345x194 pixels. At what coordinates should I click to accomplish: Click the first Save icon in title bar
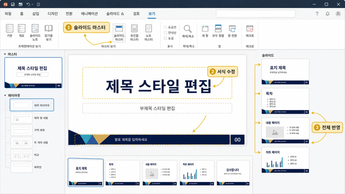(13, 4)
